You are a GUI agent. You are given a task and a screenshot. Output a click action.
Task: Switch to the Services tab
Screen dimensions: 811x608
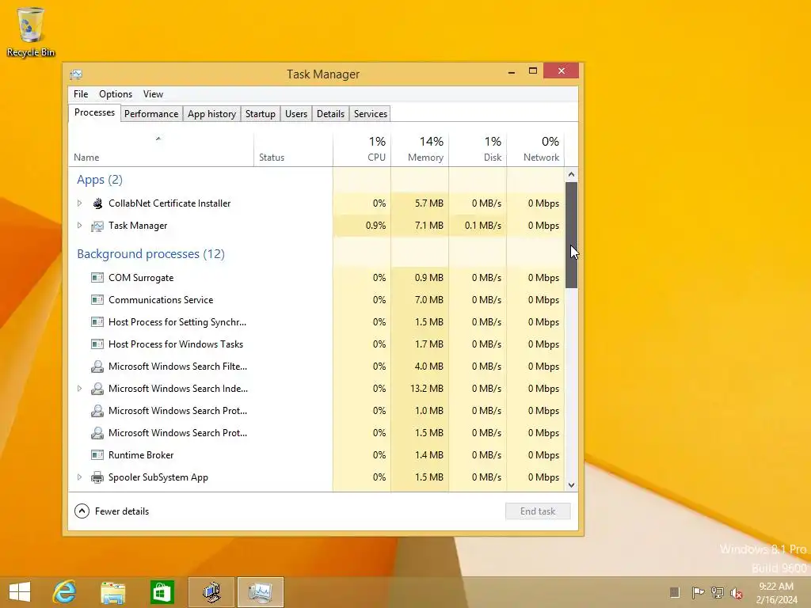click(x=371, y=114)
